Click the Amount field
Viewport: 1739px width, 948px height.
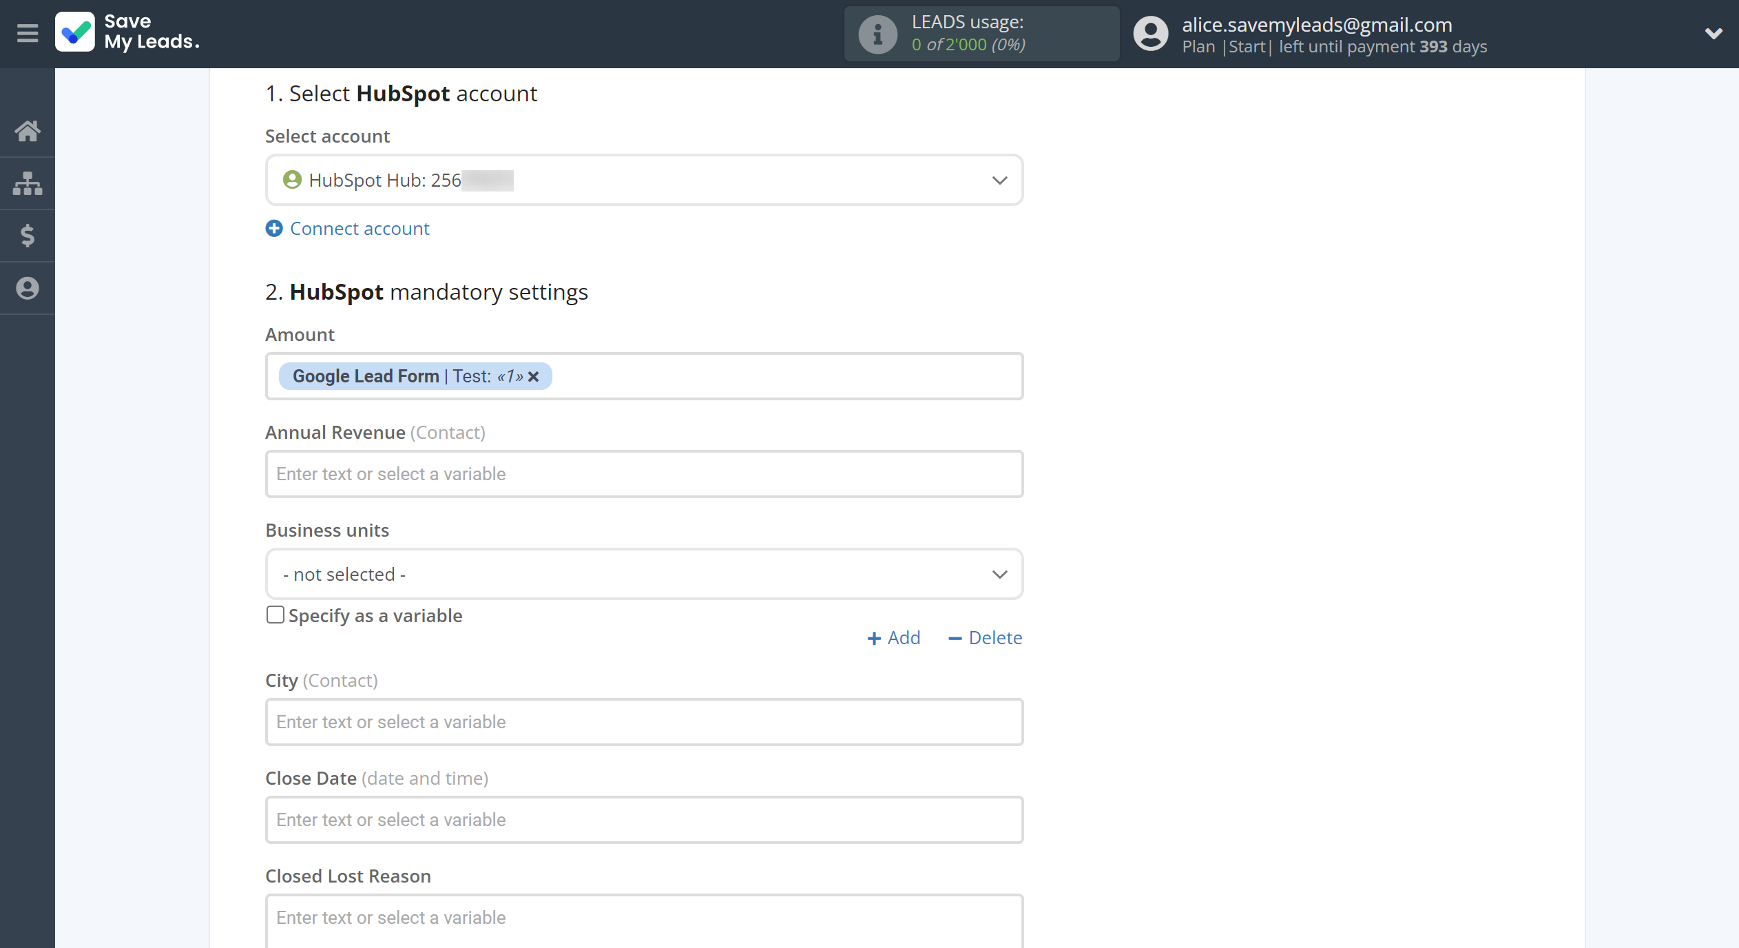pos(644,376)
